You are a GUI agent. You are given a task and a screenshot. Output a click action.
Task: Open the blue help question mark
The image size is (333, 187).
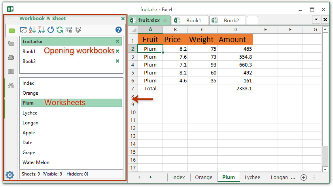118,30
